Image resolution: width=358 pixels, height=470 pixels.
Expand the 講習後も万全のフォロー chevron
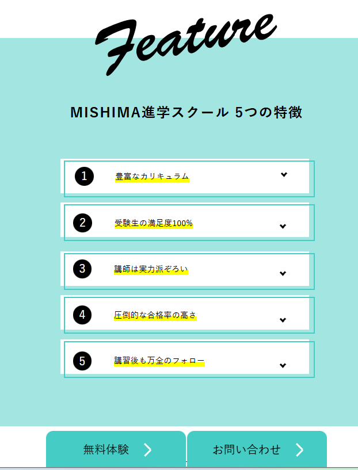tap(283, 365)
